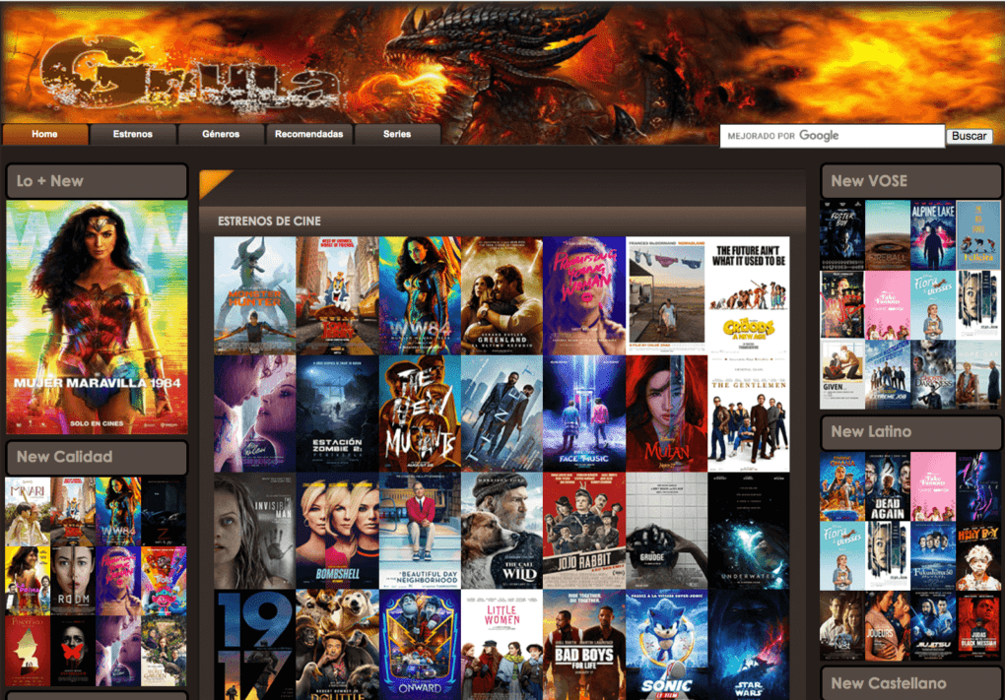Open the Géneros navigation tab
This screenshot has height=700, width=1005.
tap(221, 134)
